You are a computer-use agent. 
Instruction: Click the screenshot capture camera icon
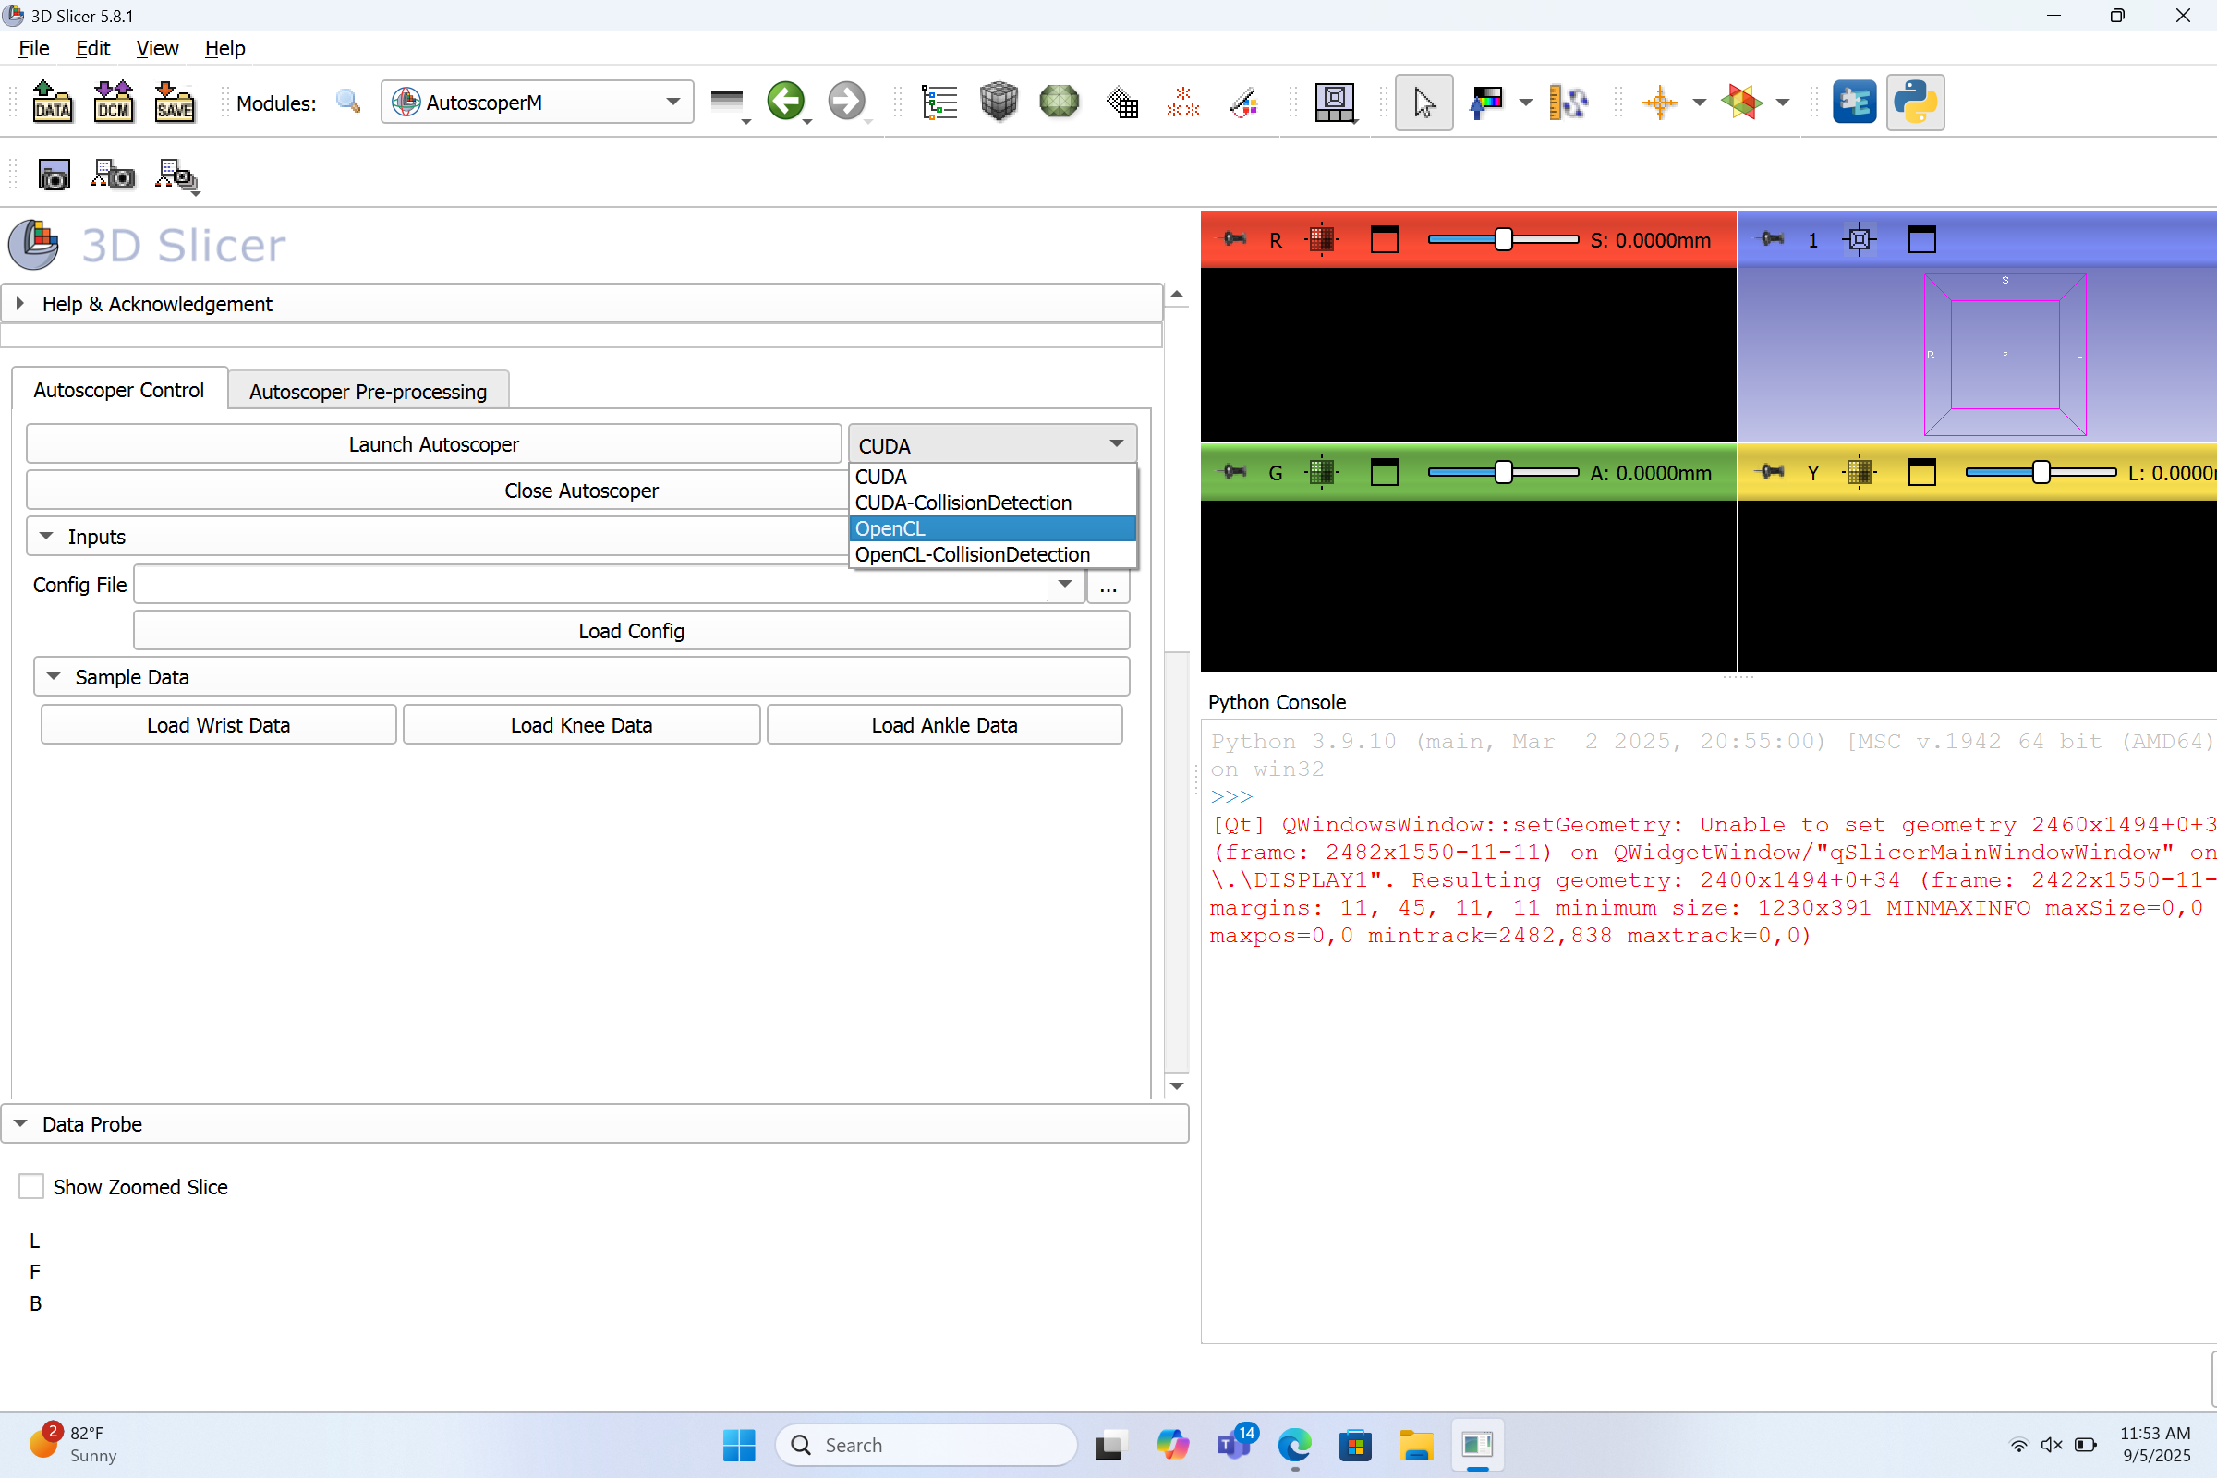point(54,176)
